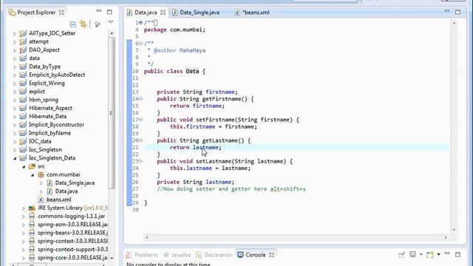This screenshot has height=266, width=473.
Task: Click Pin Console icon
Action: point(401,255)
